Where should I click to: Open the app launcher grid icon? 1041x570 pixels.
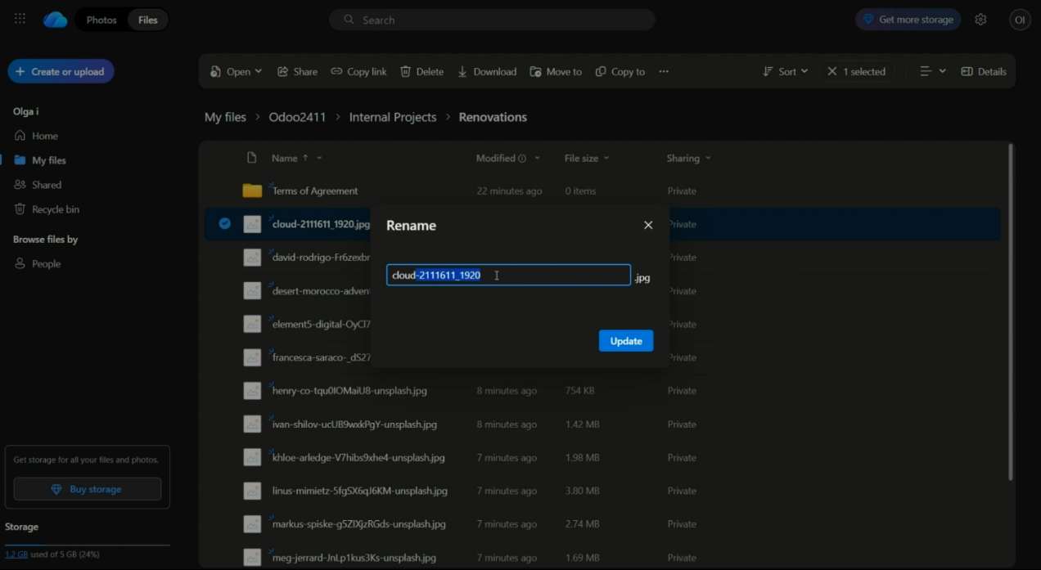coord(20,20)
